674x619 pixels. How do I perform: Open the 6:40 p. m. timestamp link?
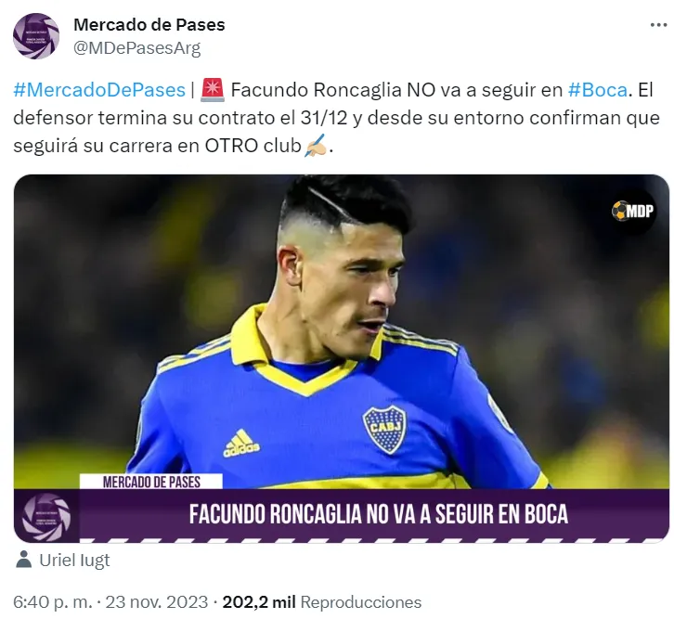(x=52, y=602)
